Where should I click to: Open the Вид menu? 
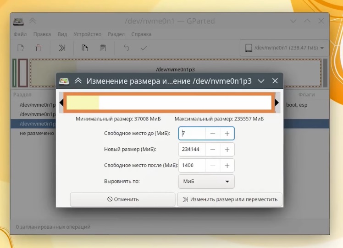point(62,34)
